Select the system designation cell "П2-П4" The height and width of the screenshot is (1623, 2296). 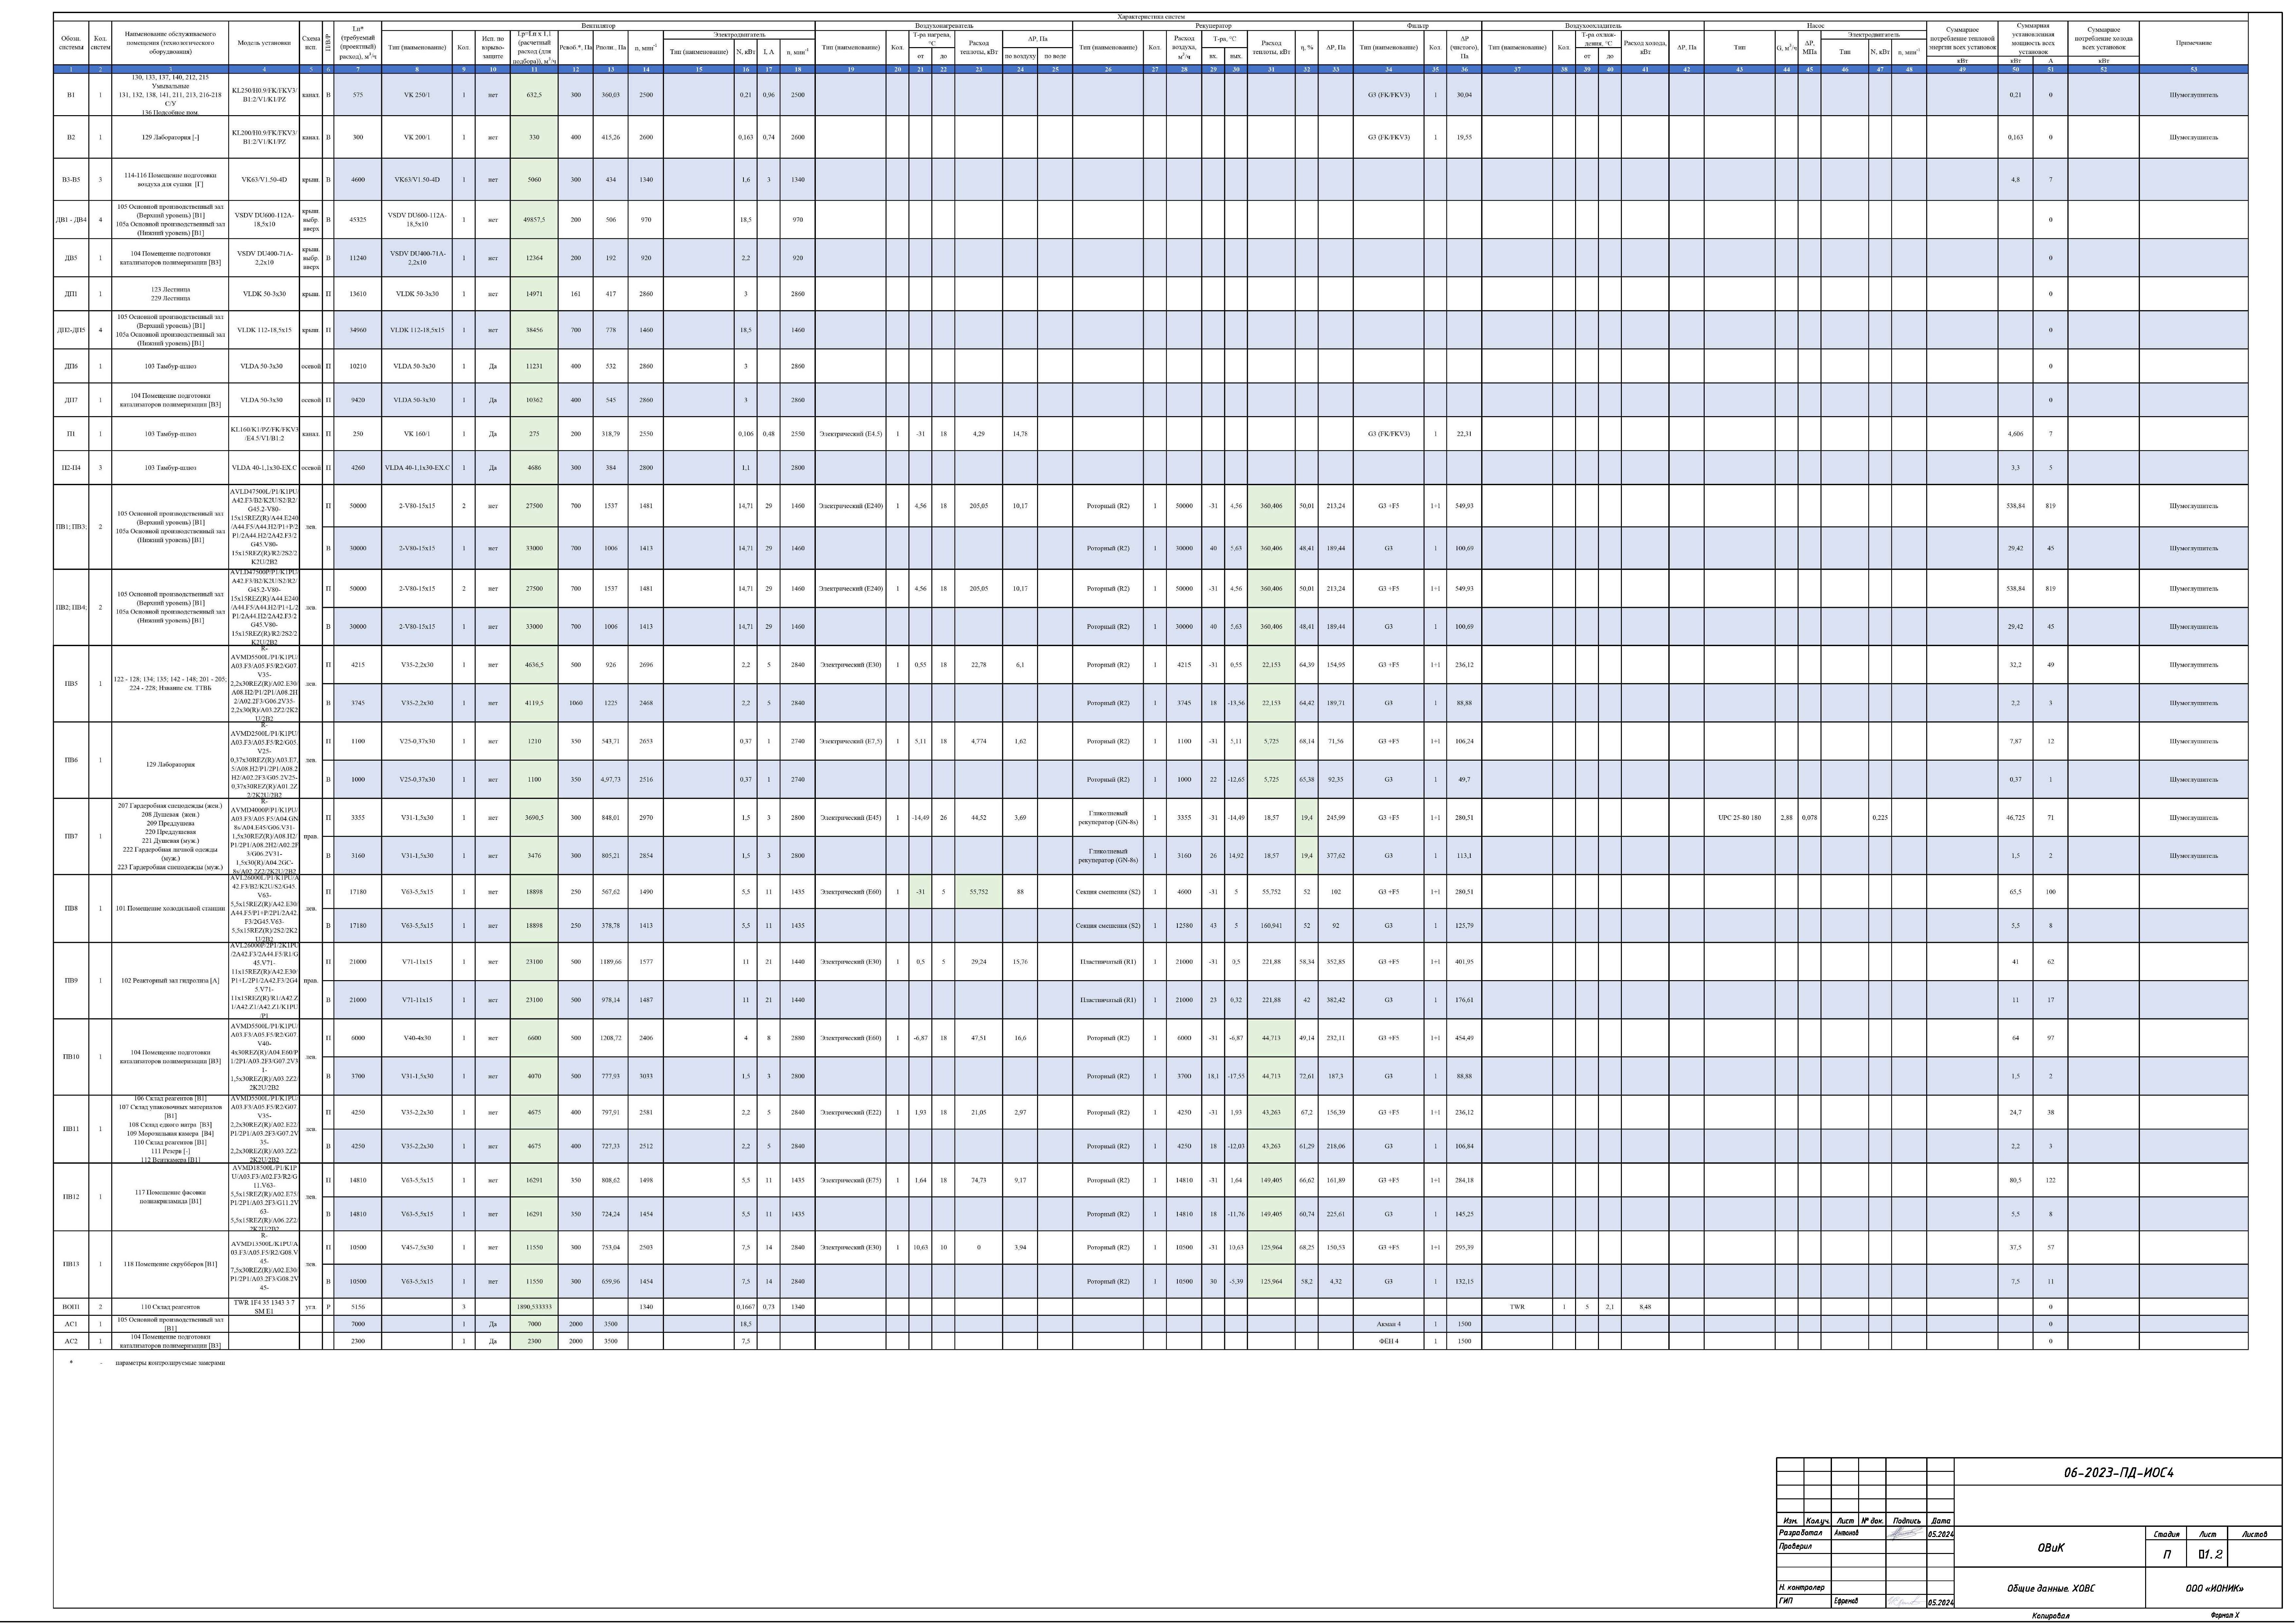(71, 468)
